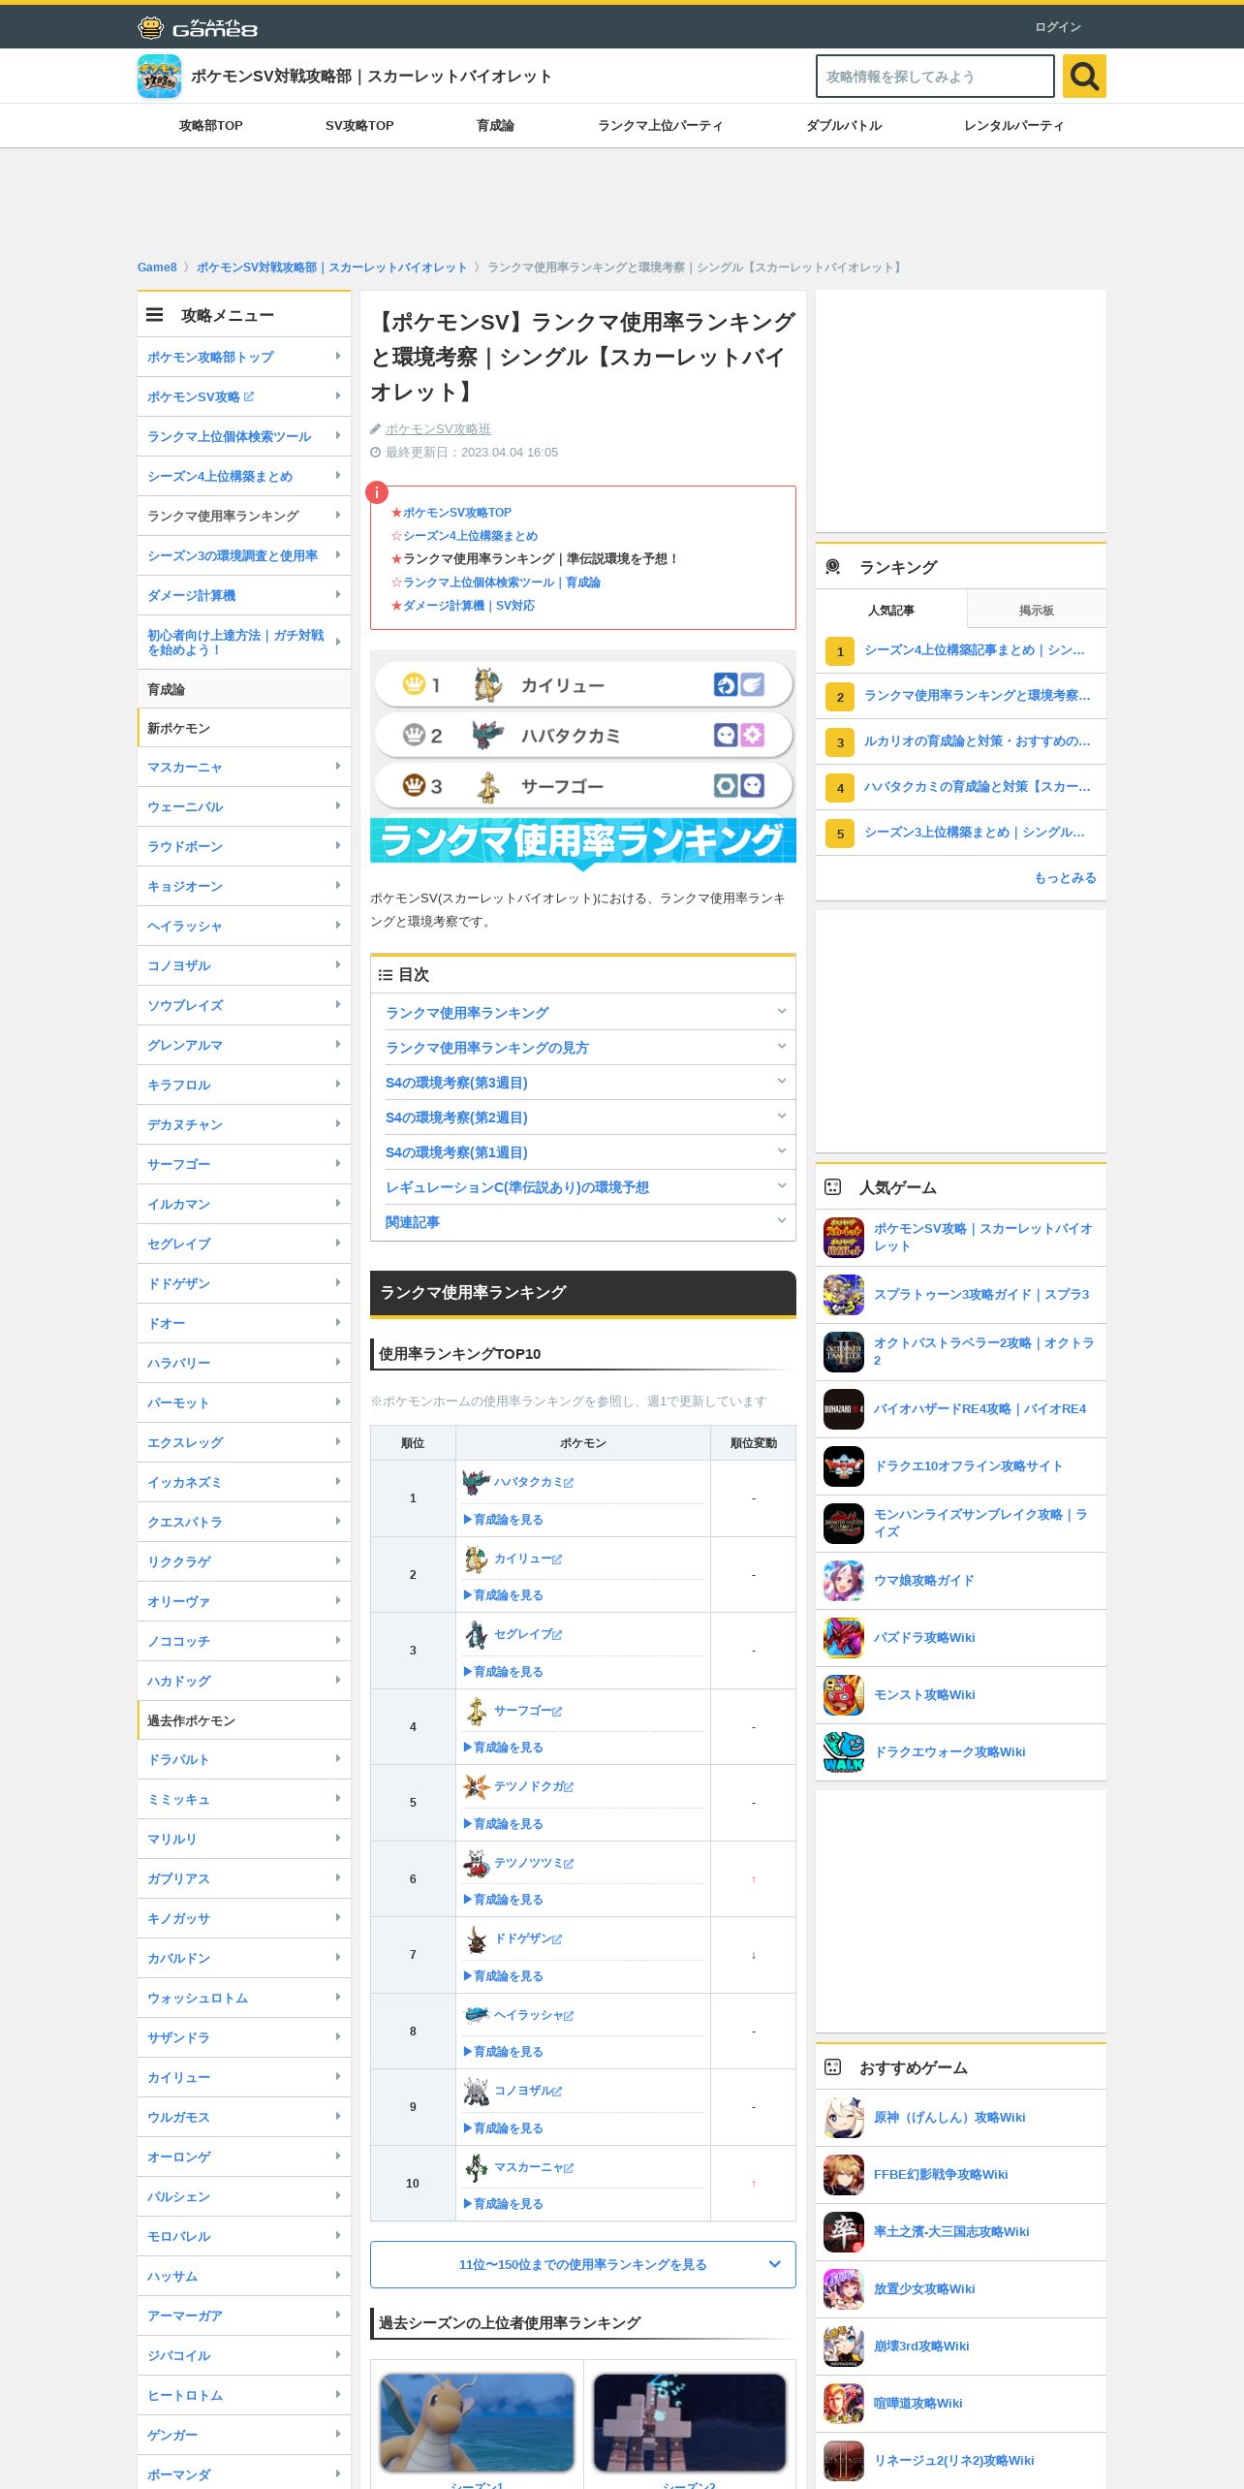
Task: Open ダブルバトル navigation item
Action: pyautogui.click(x=844, y=125)
